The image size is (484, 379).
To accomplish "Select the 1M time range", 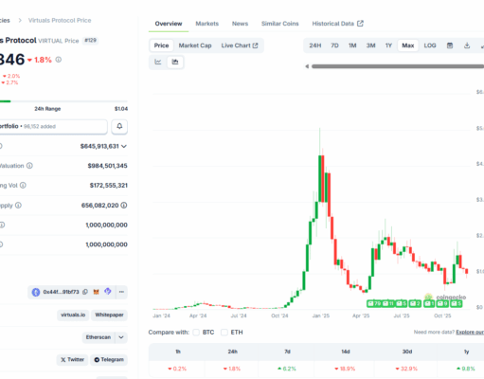I will [352, 45].
